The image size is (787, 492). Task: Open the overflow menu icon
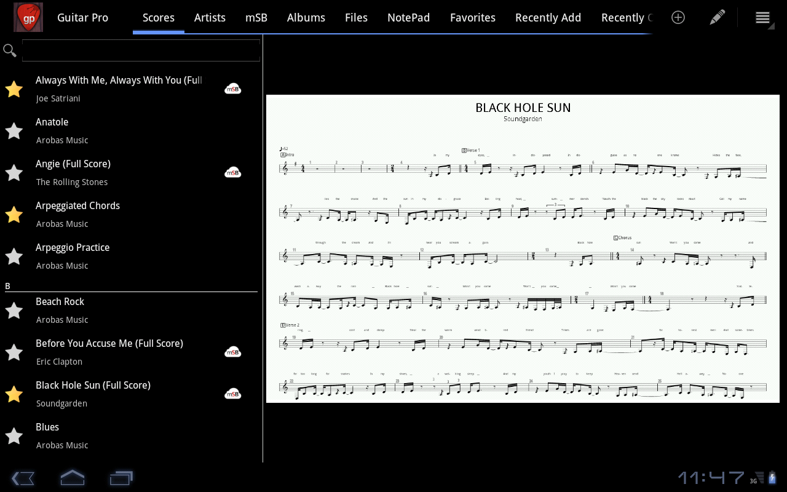[762, 17]
